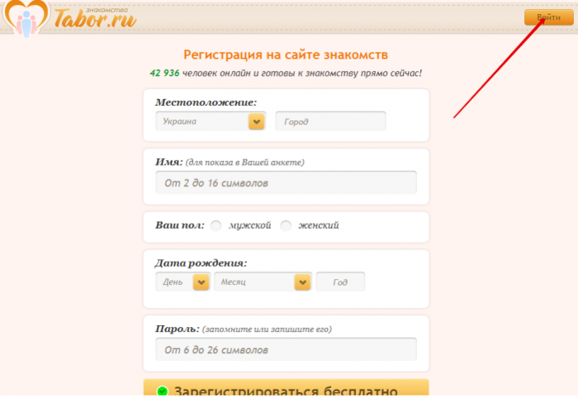Click the Город city input field
The width and height of the screenshot is (578, 407).
[330, 121]
